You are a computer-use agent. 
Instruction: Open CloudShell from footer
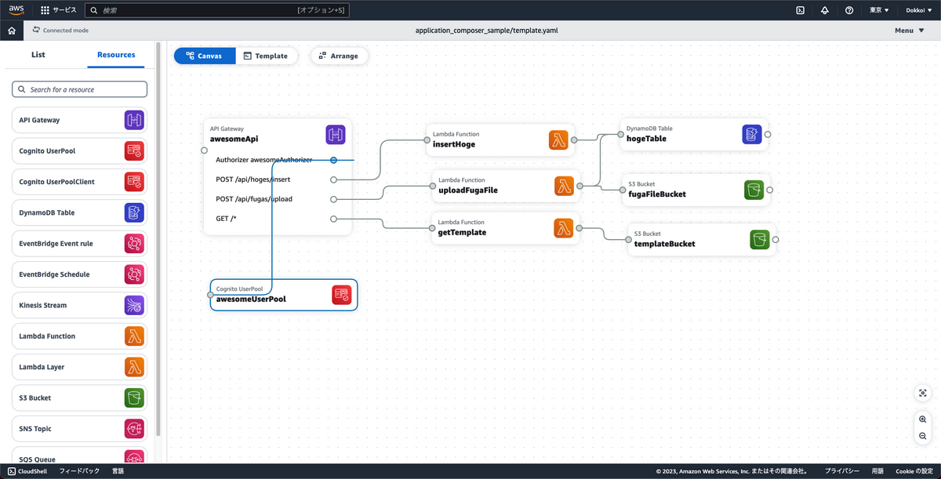[x=27, y=471]
